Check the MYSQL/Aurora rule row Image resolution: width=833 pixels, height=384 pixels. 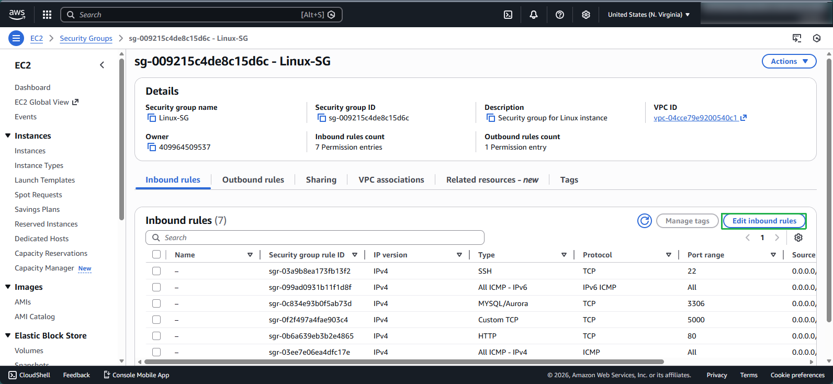(x=156, y=303)
